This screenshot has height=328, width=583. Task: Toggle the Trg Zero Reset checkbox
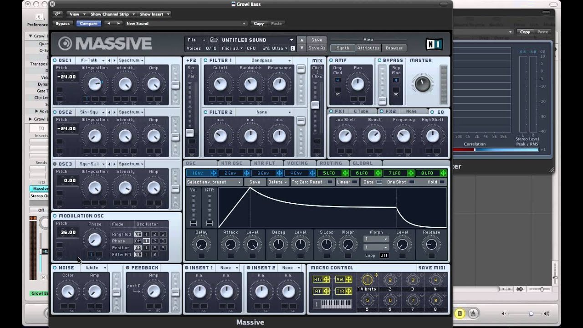330,182
